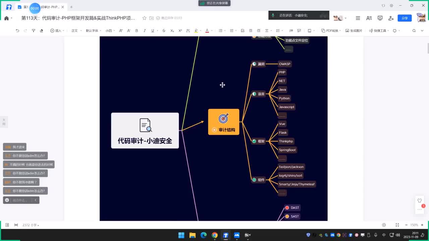The image size is (429, 241).
Task: Toggle strikethrough formatting
Action: 164,30
